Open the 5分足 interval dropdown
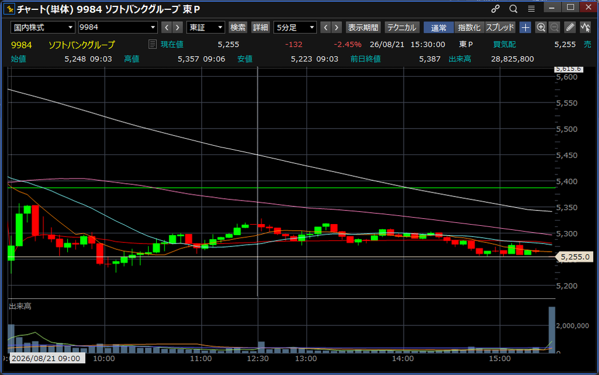599x375 pixels. coord(295,27)
